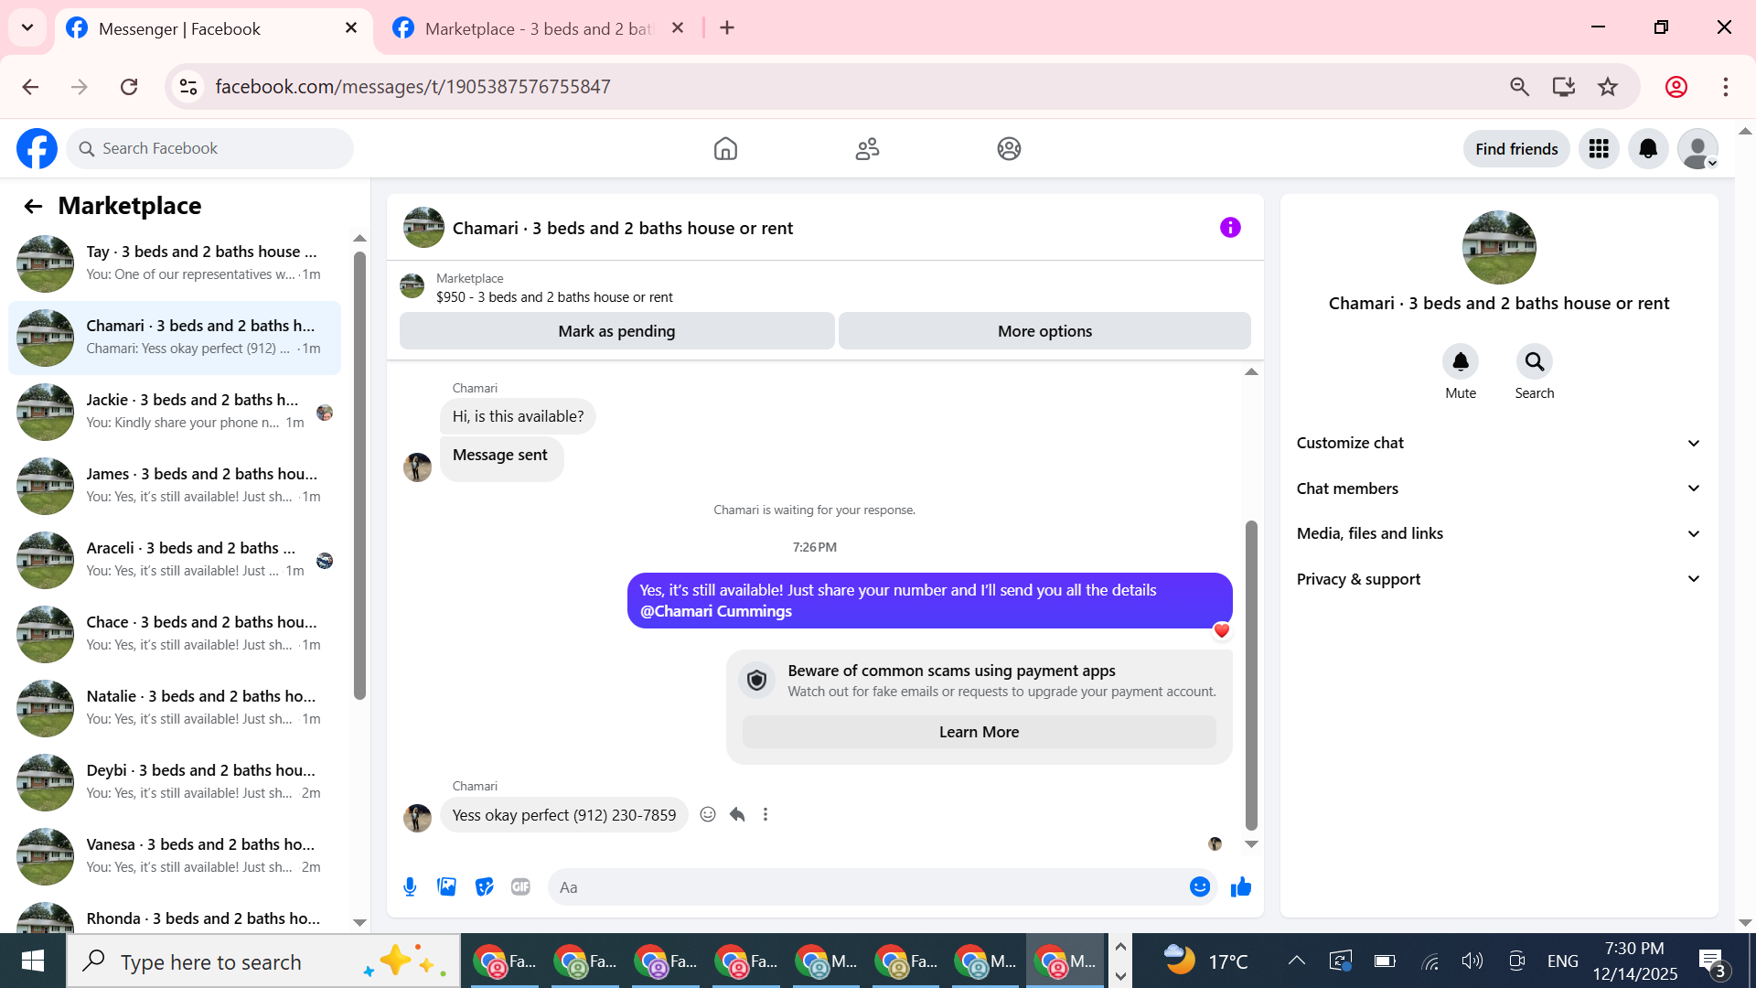Switch to the Marketplace browser tab
The width and height of the screenshot is (1756, 988).
pos(538,28)
